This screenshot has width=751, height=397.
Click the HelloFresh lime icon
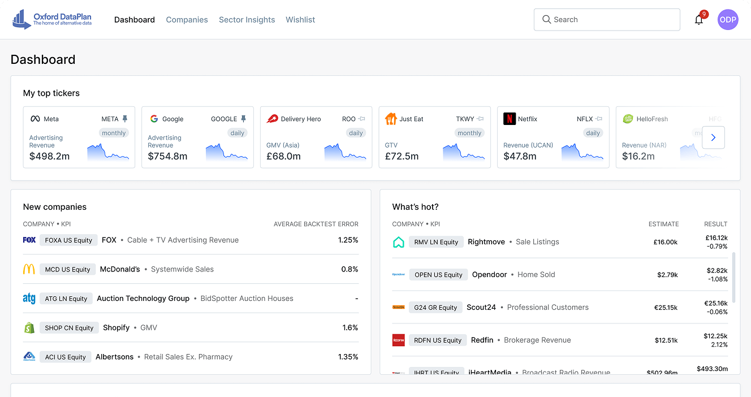point(628,119)
